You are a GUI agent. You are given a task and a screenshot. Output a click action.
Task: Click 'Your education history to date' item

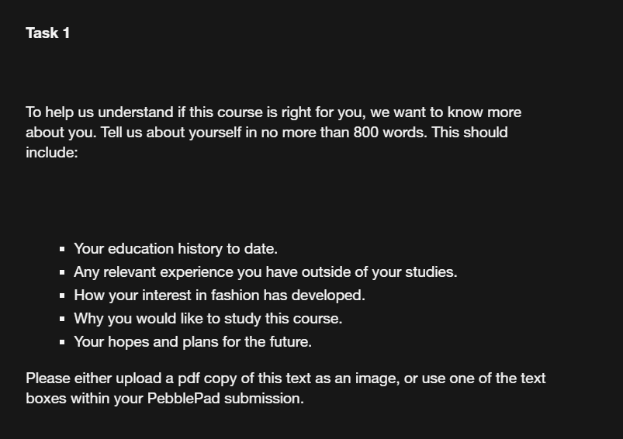point(175,249)
